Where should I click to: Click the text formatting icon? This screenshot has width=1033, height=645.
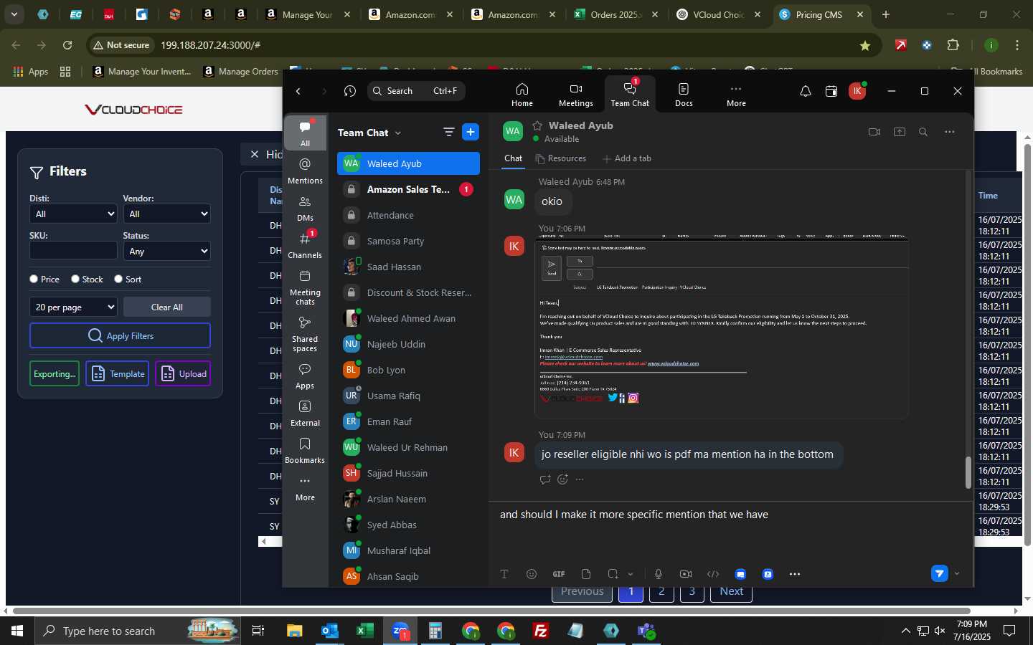pyautogui.click(x=504, y=574)
